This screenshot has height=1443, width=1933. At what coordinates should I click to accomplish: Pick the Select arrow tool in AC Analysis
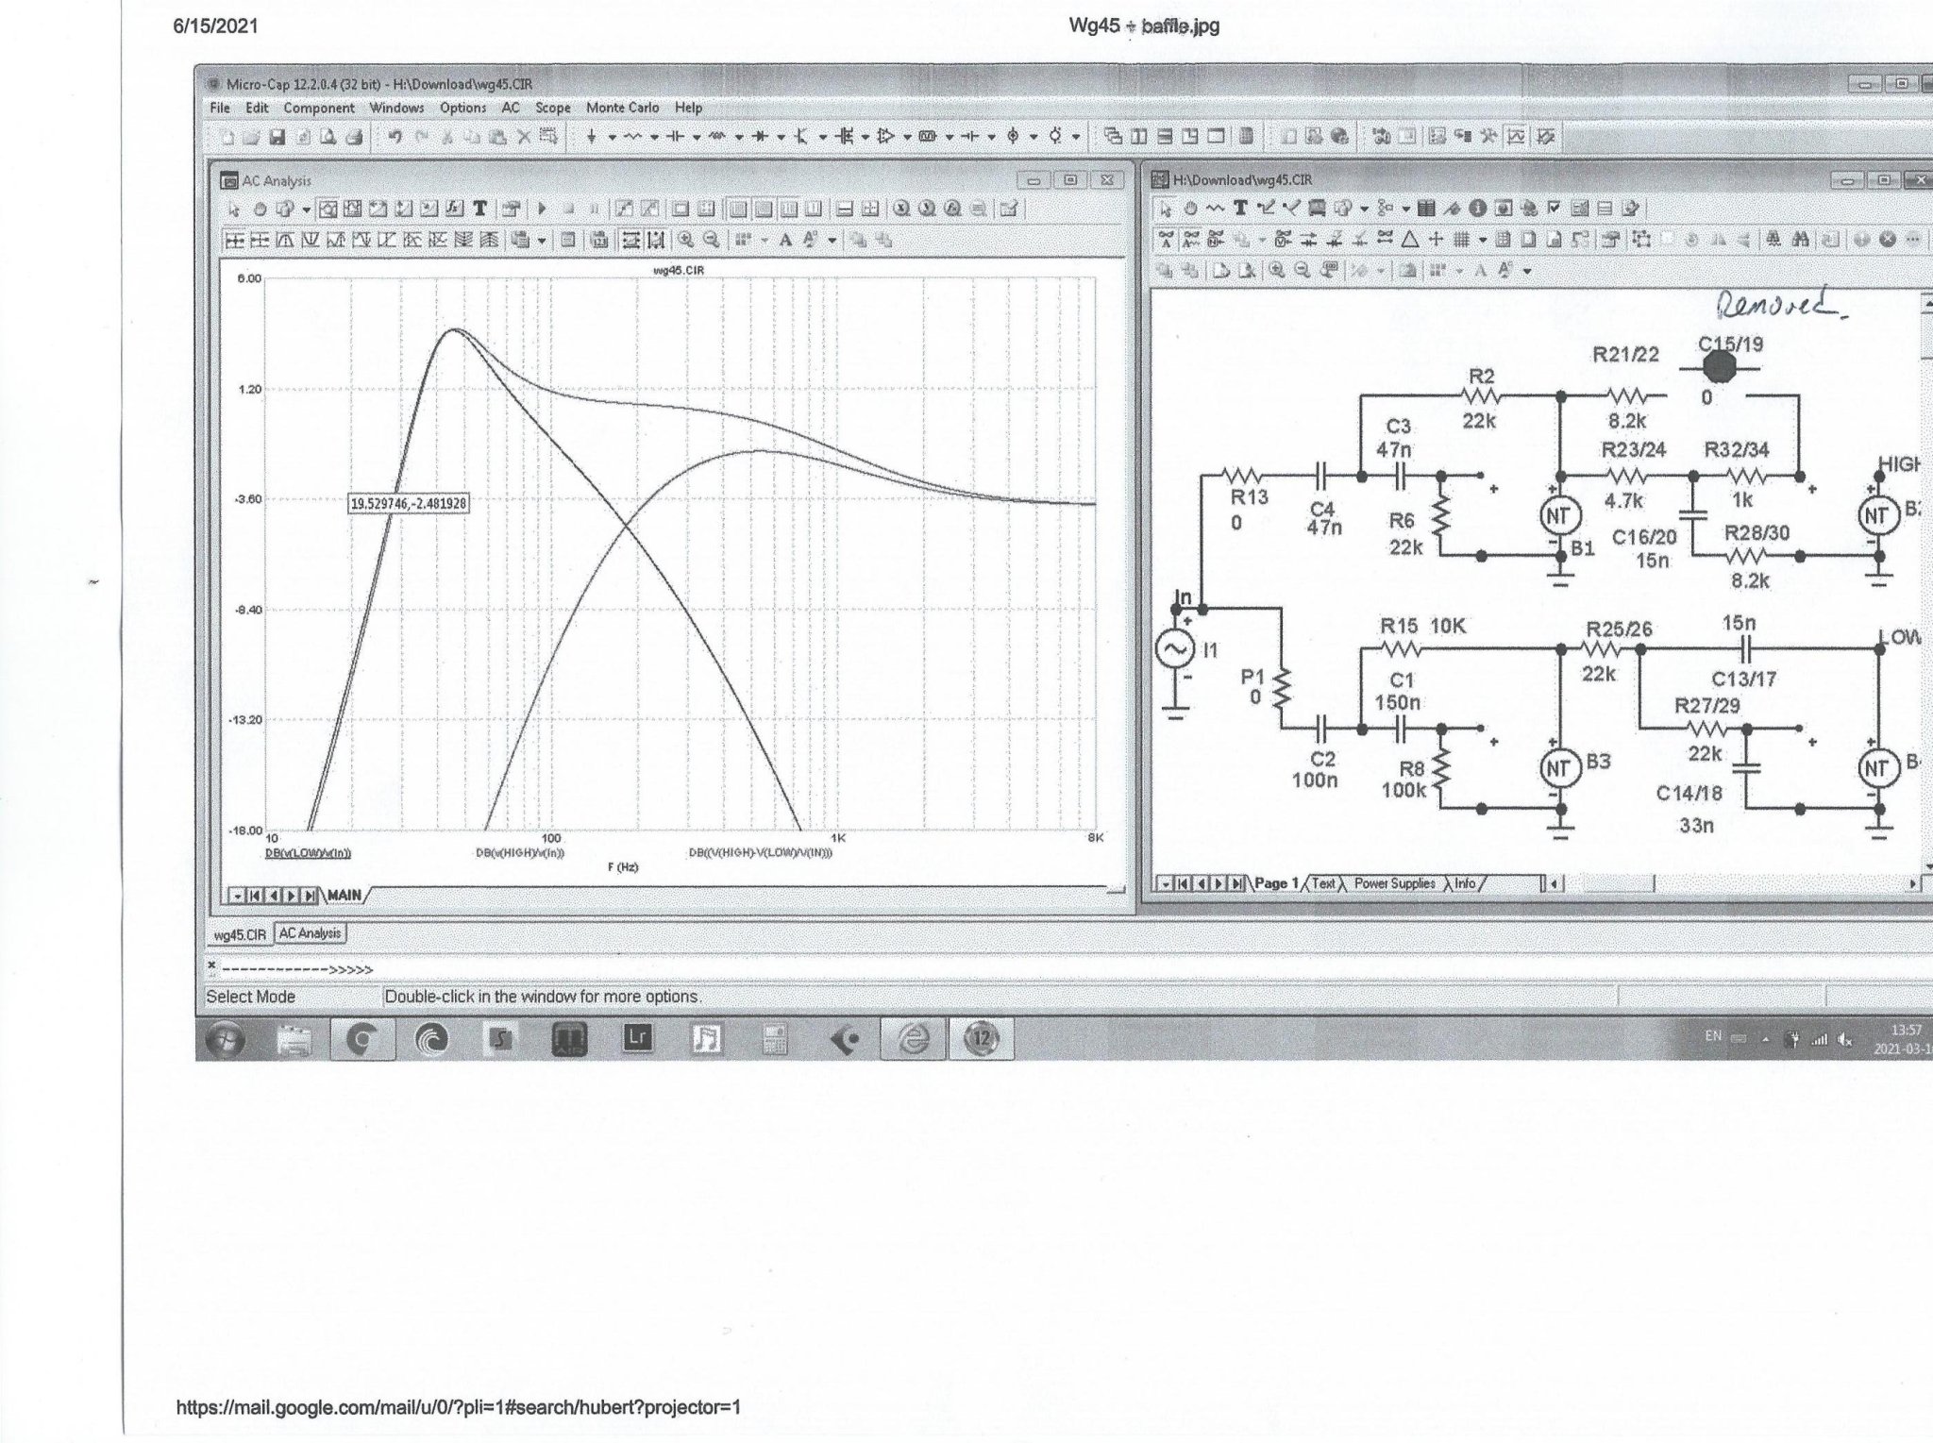(234, 209)
